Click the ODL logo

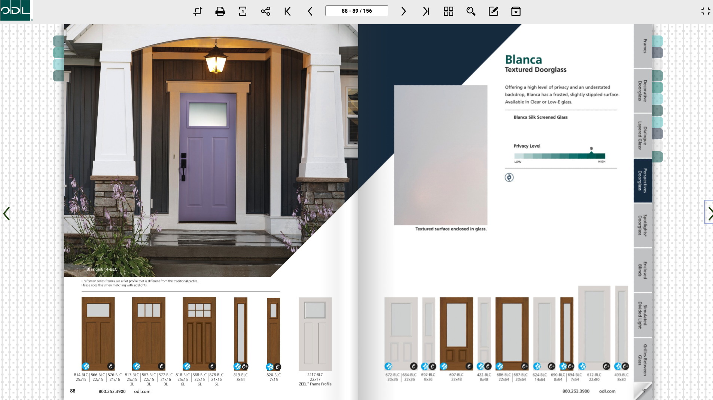click(15, 10)
